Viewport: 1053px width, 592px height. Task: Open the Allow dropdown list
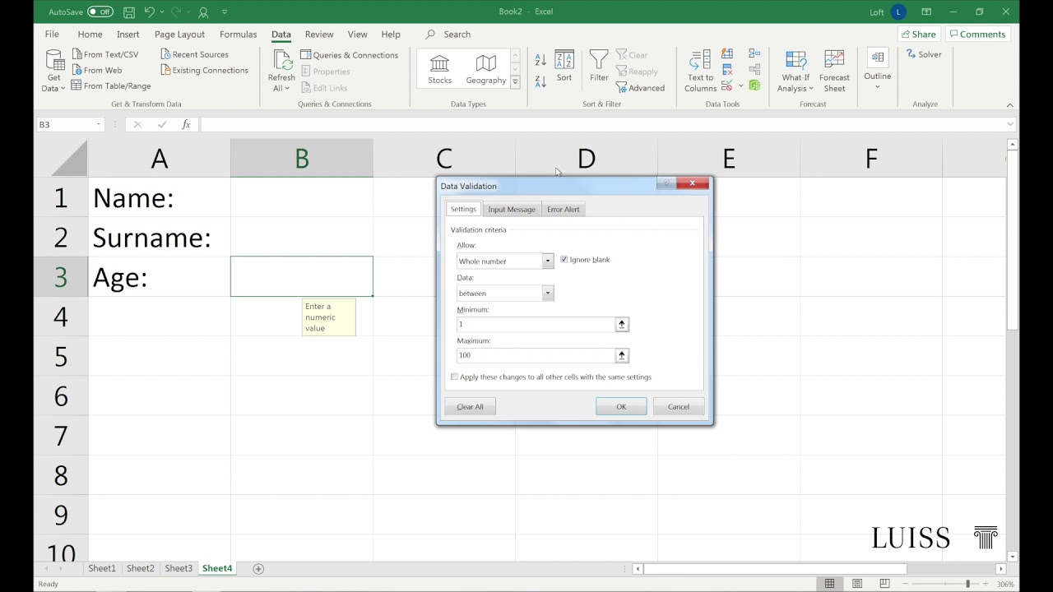tap(547, 261)
